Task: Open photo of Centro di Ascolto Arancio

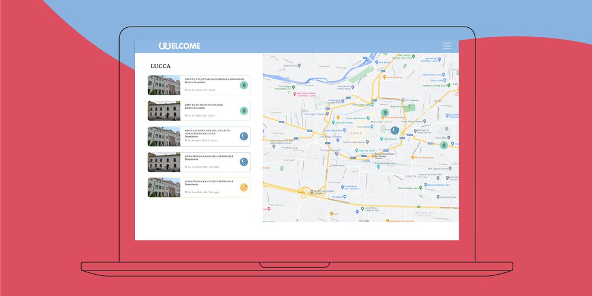Action: (x=164, y=111)
